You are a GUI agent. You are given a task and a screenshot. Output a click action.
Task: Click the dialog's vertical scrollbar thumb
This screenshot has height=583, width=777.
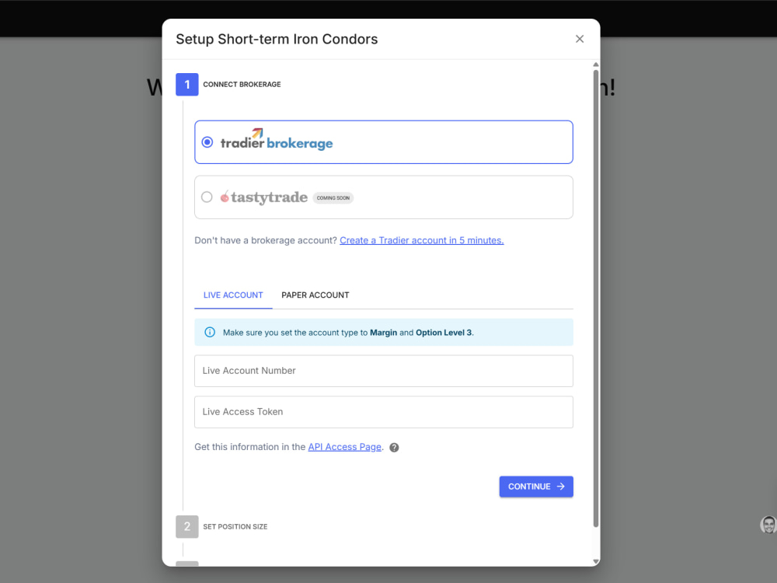click(596, 298)
